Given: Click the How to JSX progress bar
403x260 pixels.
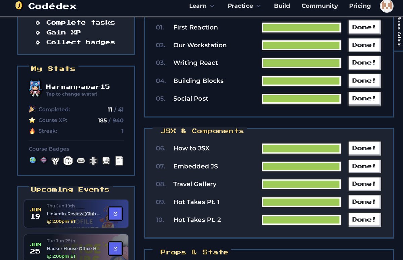Looking at the screenshot, I should [301, 148].
